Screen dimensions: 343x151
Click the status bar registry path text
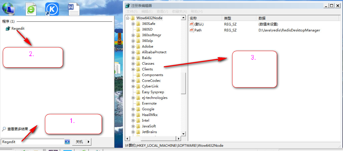pyautogui.click(x=174, y=145)
